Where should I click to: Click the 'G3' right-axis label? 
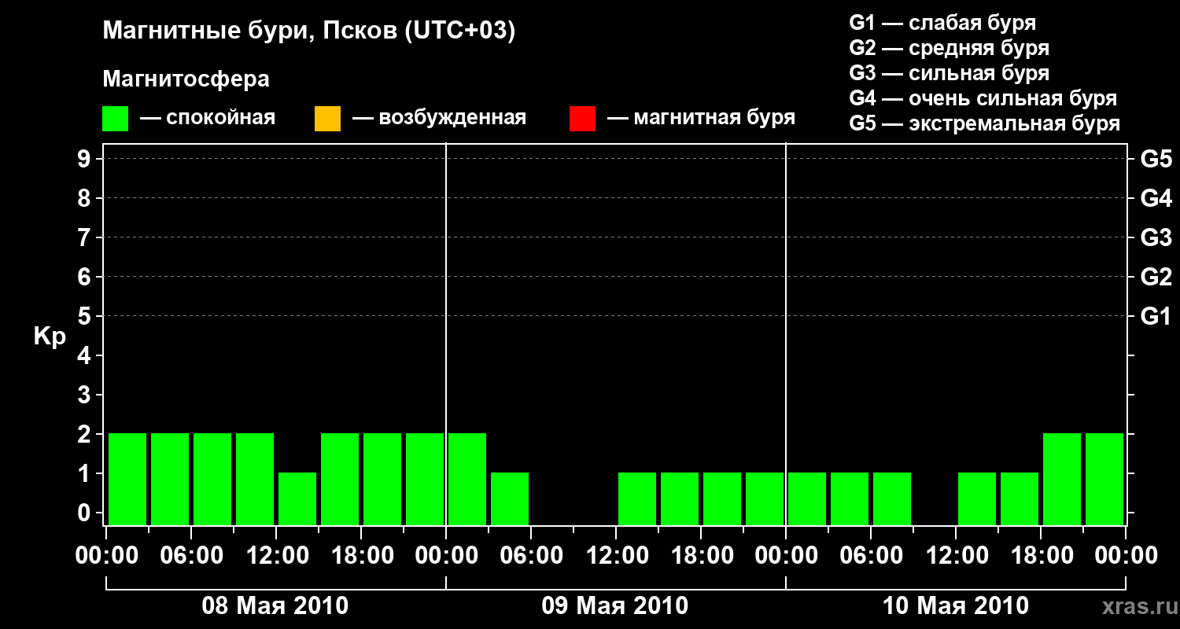click(x=1156, y=237)
